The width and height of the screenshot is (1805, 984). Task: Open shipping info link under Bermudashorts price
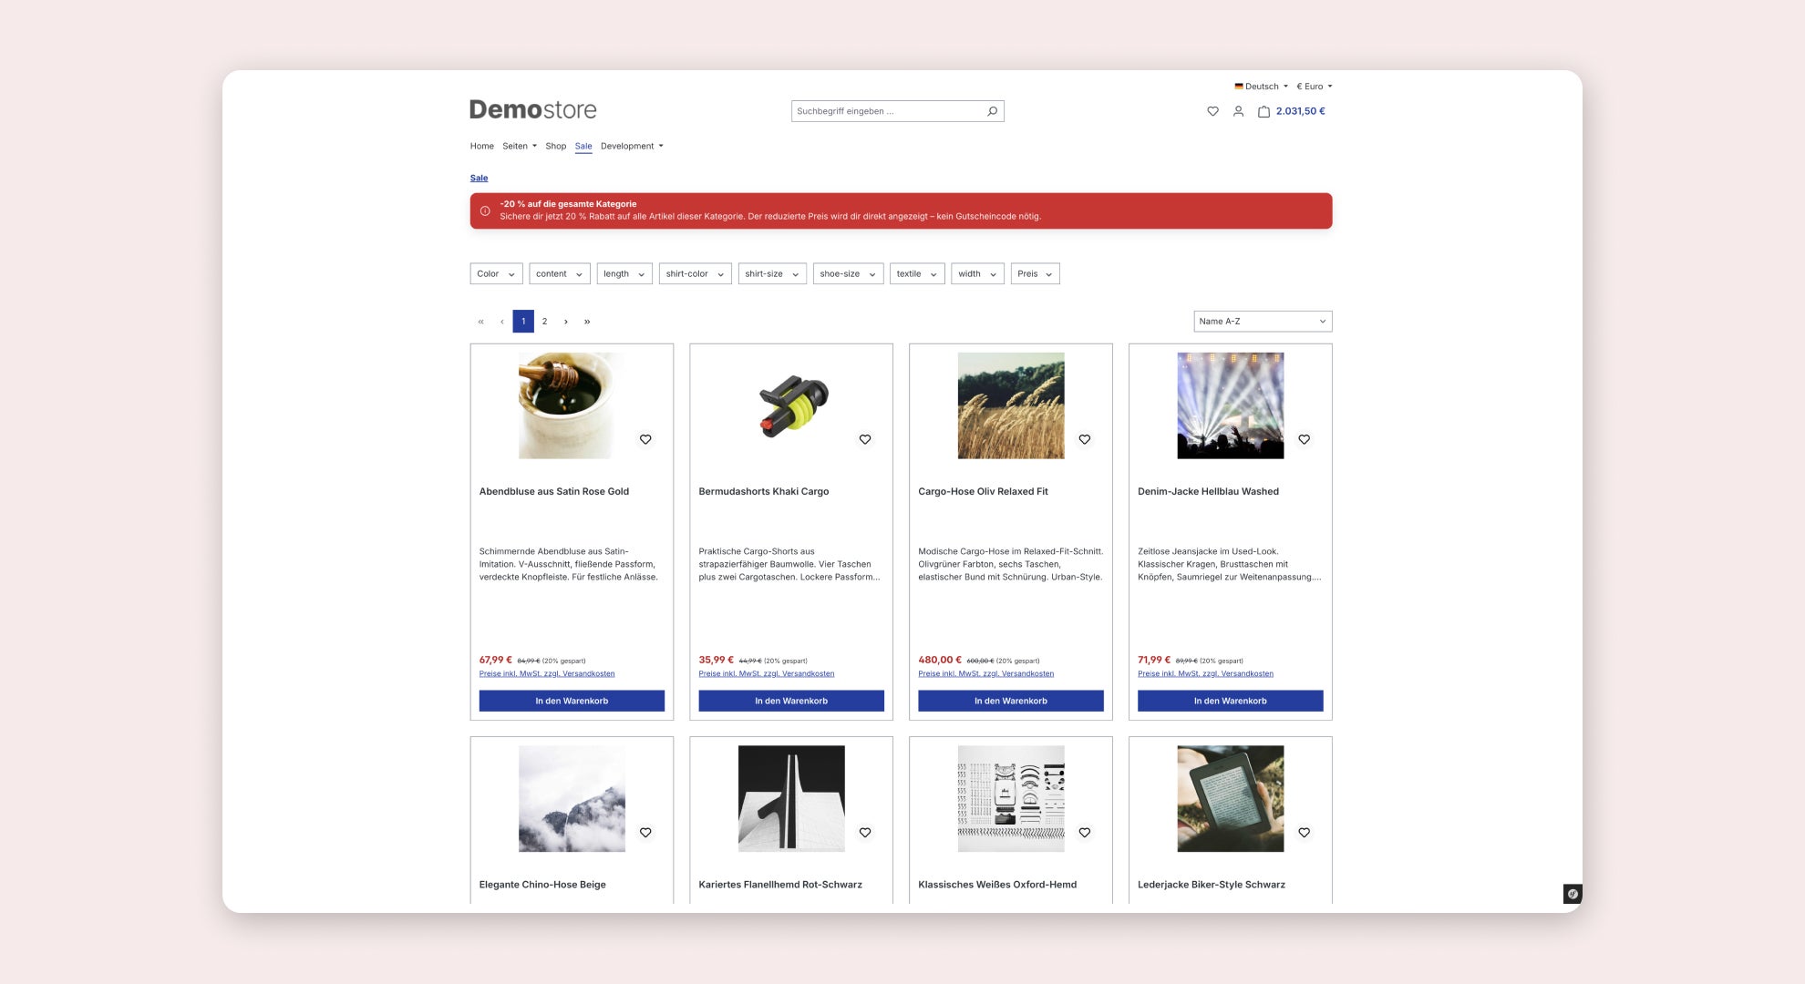coord(767,674)
